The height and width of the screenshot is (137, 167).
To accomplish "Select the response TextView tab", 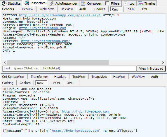I will [x=79, y=77].
